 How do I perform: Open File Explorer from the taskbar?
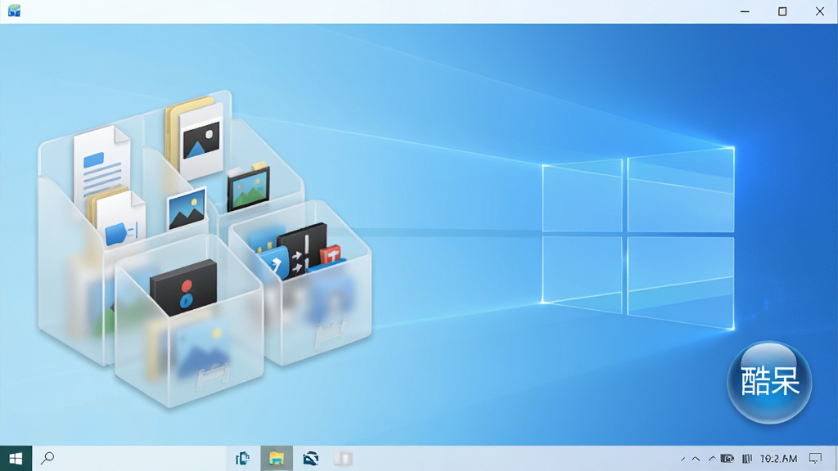point(277,458)
